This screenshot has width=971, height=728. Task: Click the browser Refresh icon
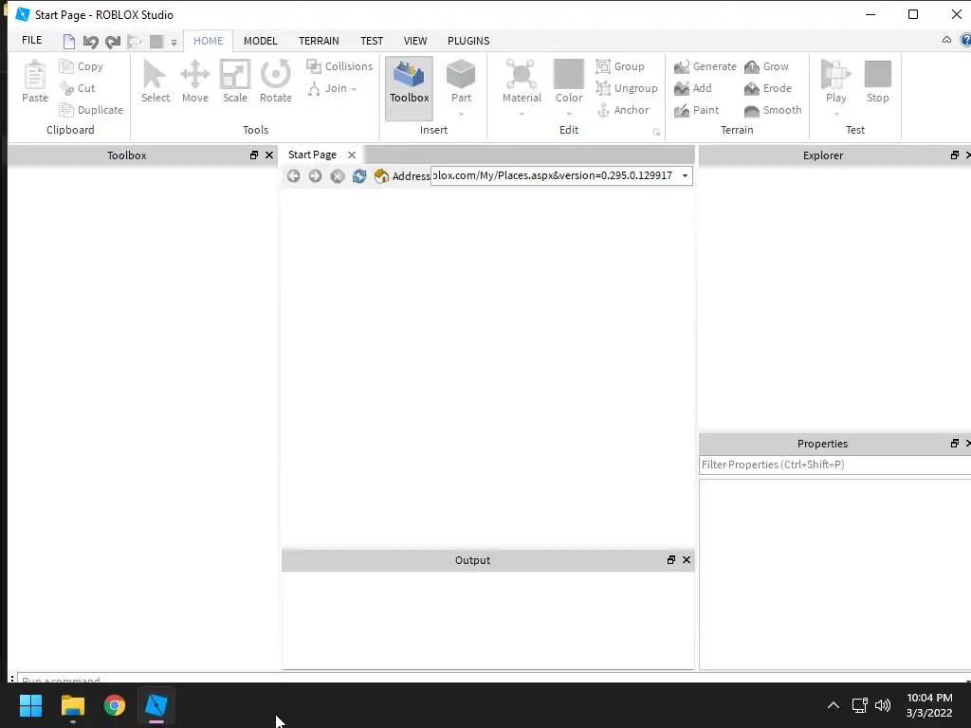(x=359, y=175)
